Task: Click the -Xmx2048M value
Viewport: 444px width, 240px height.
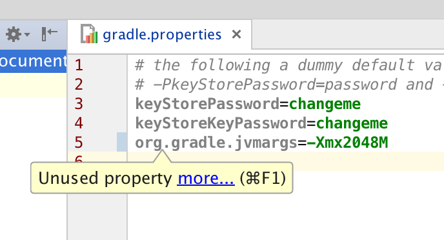Action: 347,143
